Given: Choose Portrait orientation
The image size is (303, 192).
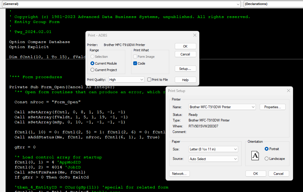Looking at the screenshot, I should tap(267, 149).
